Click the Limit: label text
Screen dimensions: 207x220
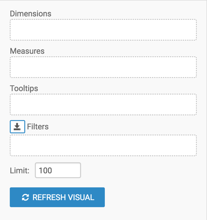20,171
